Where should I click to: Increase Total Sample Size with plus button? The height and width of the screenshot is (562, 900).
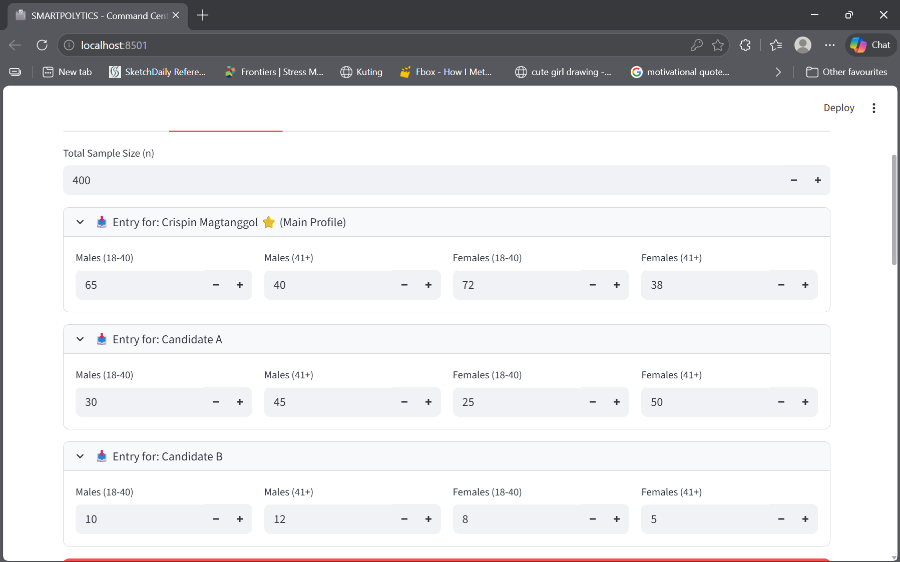pos(817,180)
